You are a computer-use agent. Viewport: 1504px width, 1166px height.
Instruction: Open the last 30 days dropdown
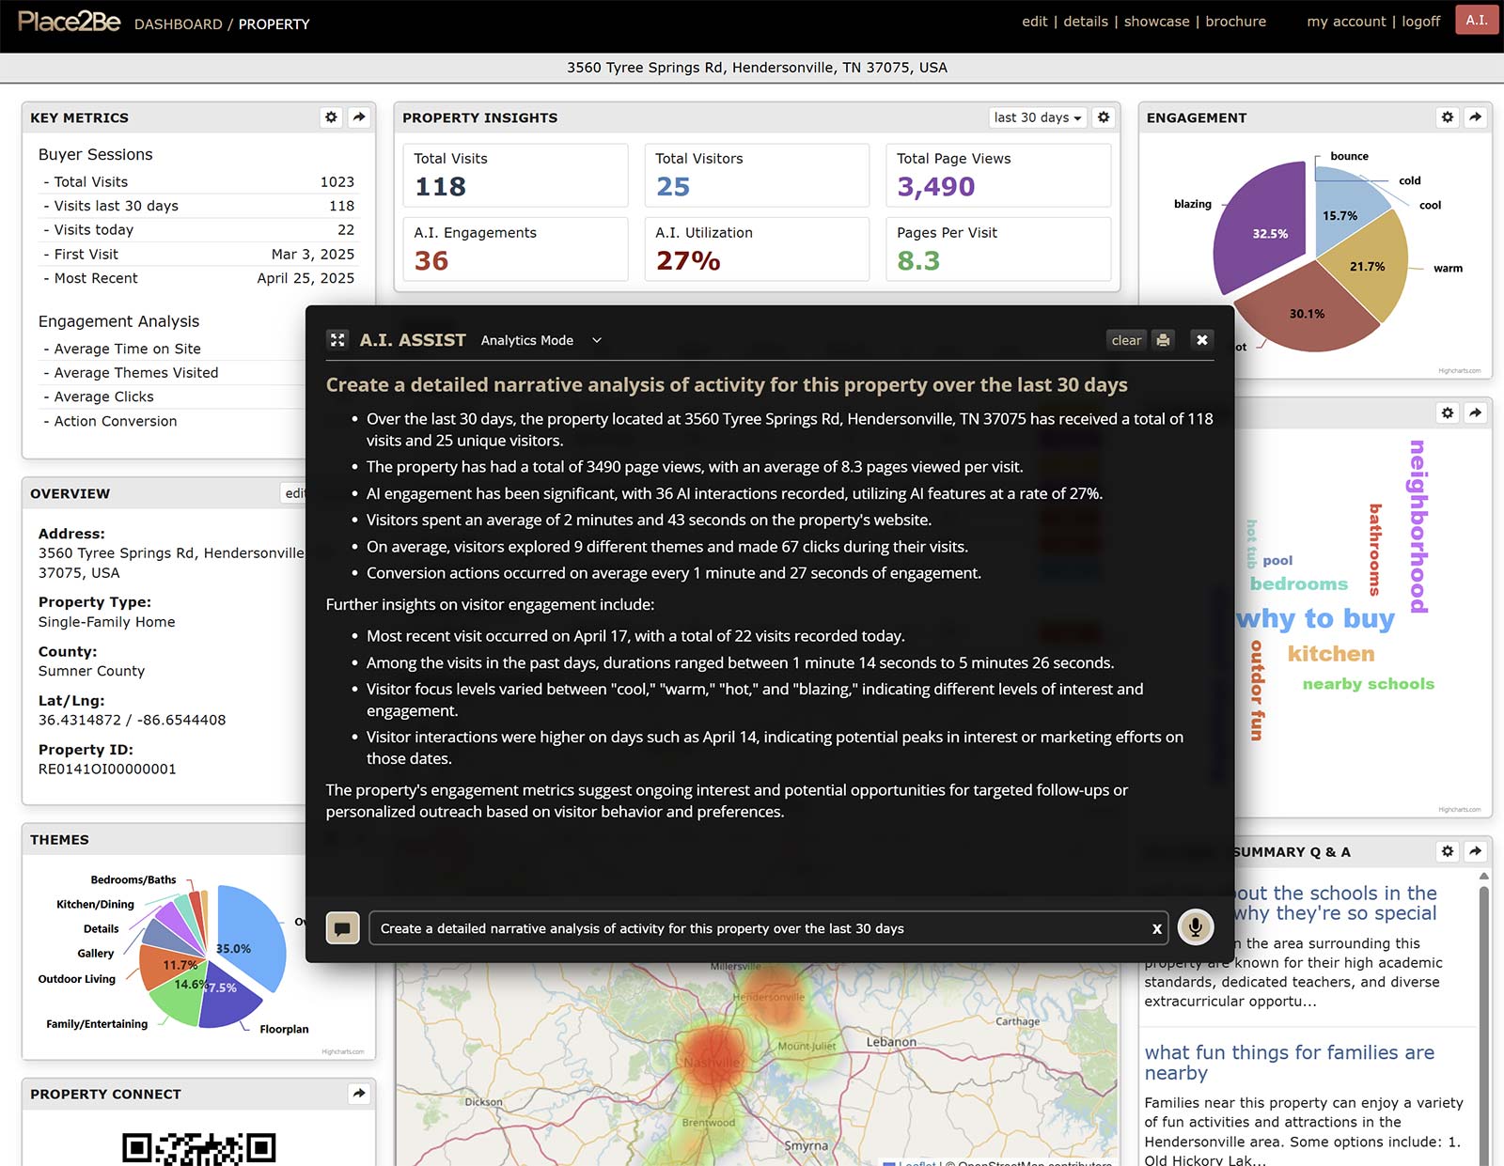1037,117
